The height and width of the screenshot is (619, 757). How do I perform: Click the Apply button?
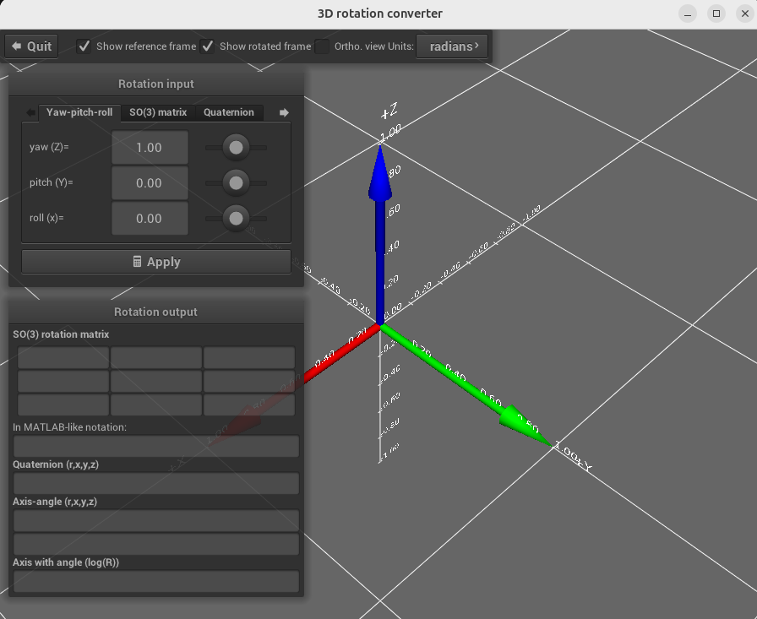[x=156, y=262]
